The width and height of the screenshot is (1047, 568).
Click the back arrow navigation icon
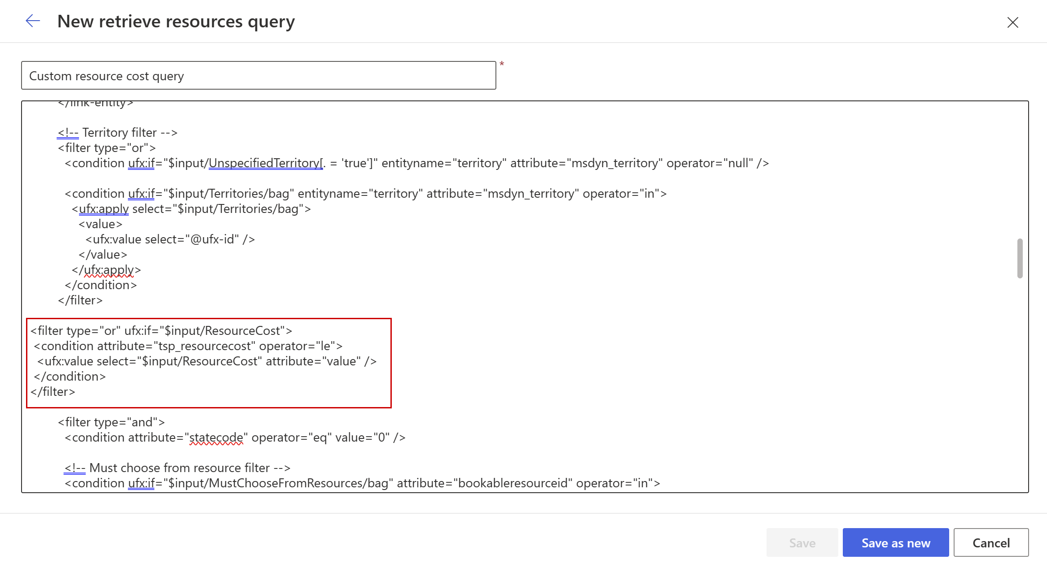point(32,20)
